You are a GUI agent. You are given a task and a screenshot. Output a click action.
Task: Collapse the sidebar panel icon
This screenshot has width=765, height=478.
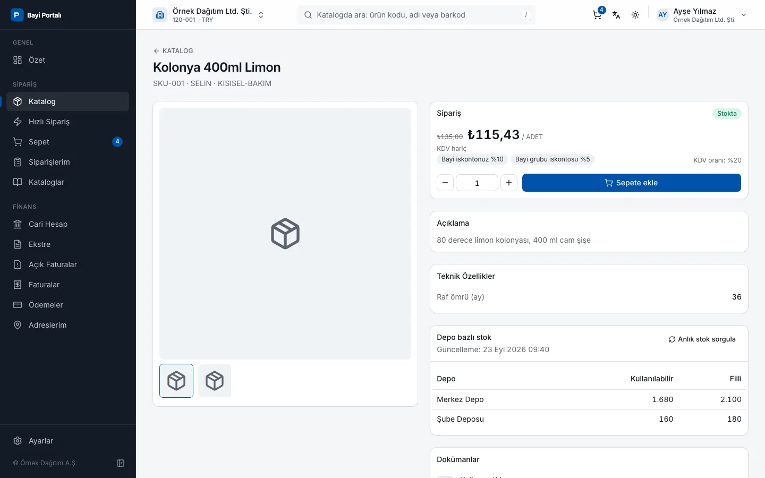(x=121, y=463)
